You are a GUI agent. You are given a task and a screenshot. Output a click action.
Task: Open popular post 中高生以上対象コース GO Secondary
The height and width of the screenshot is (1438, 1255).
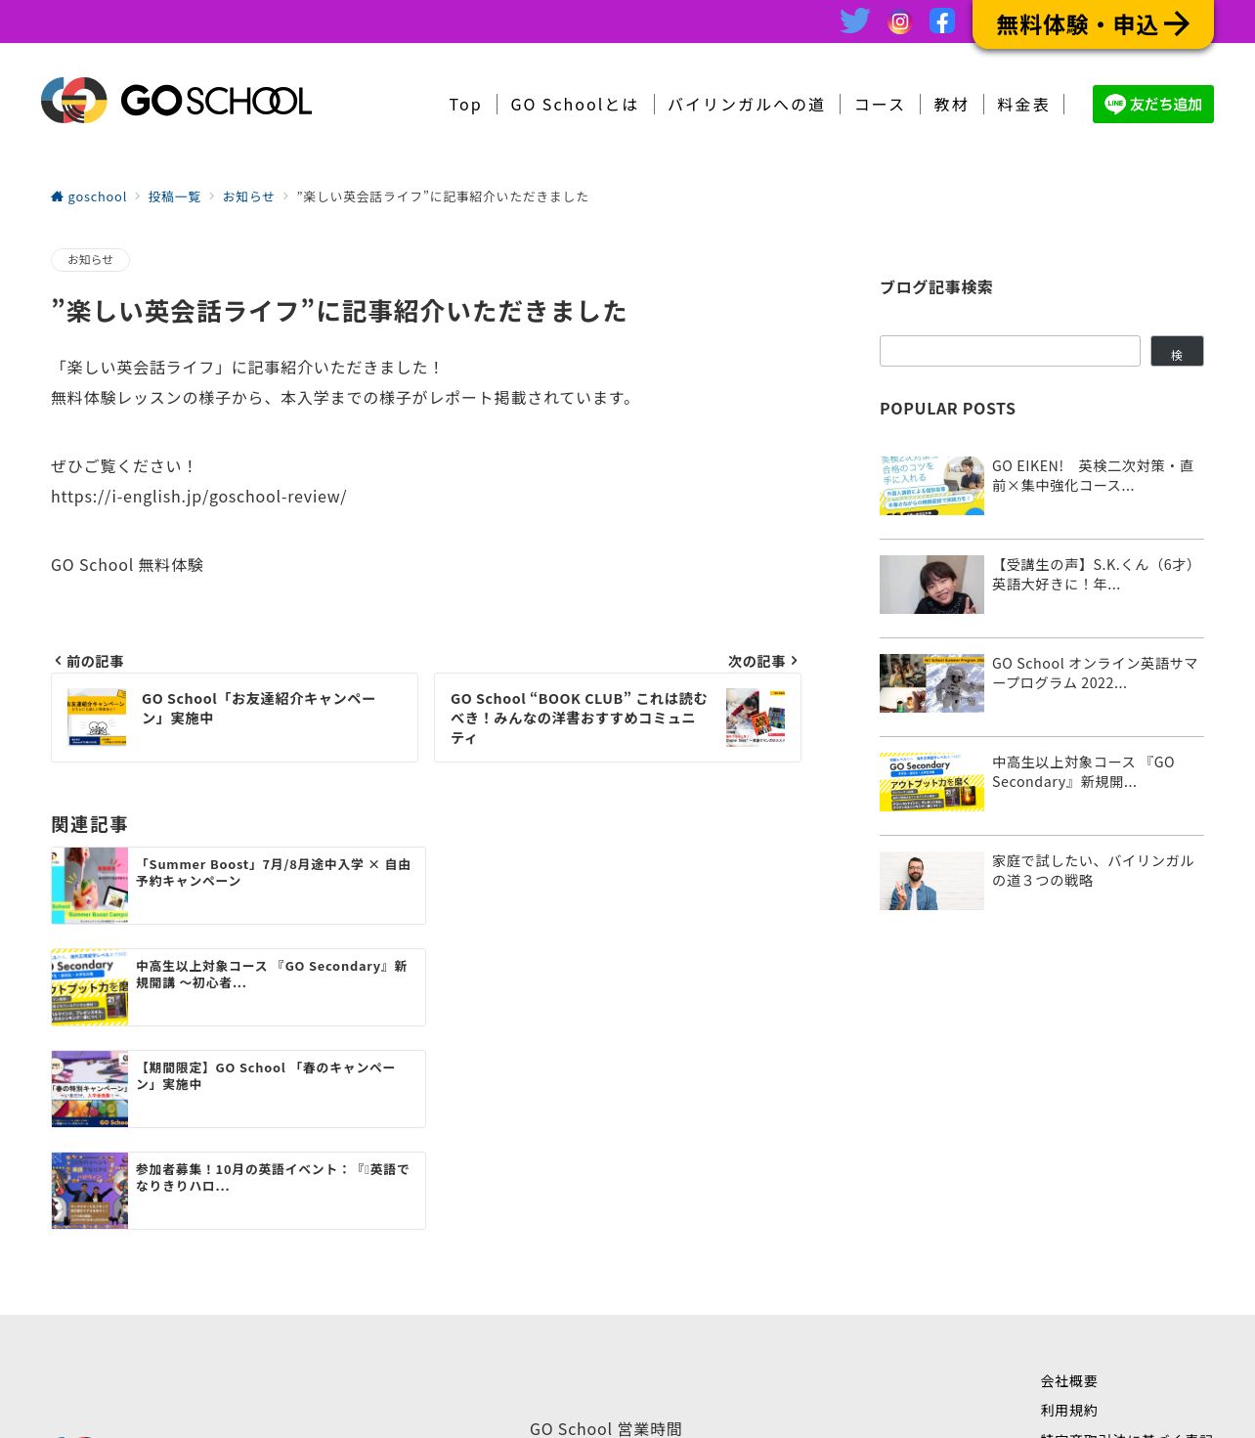coord(1083,772)
